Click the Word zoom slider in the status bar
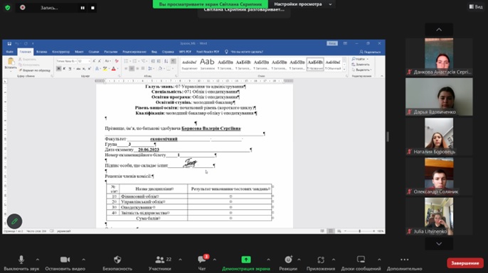 360,231
